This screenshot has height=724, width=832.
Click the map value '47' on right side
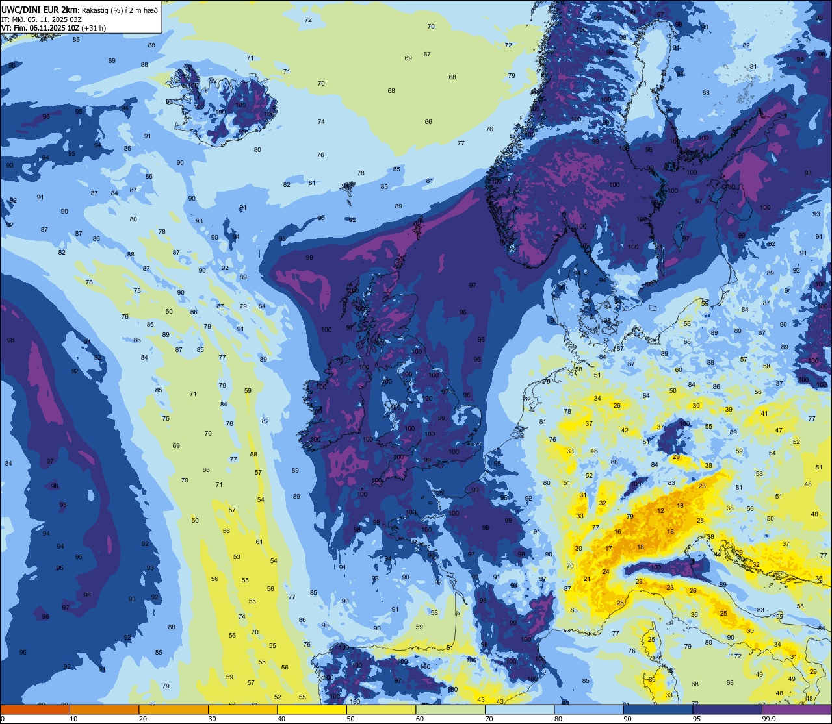tap(779, 431)
